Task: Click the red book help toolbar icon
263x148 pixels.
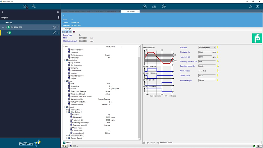Action: pyautogui.click(x=74, y=32)
